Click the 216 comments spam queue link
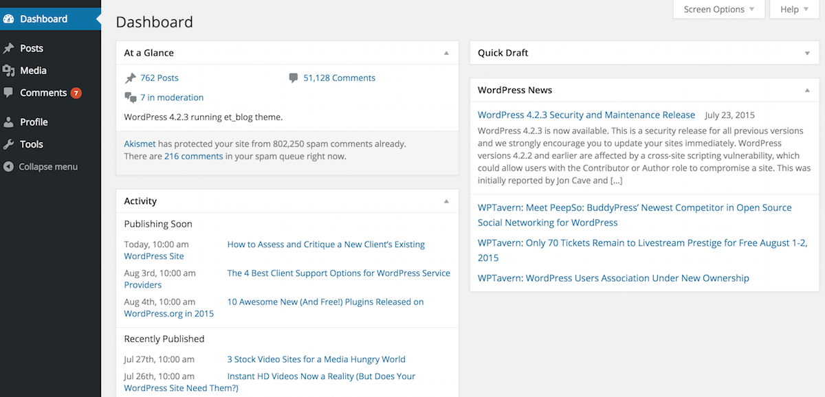The width and height of the screenshot is (825, 397). tap(193, 157)
